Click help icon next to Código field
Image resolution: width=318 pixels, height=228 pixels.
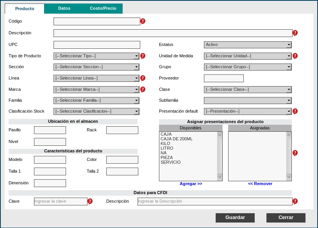(x=143, y=21)
